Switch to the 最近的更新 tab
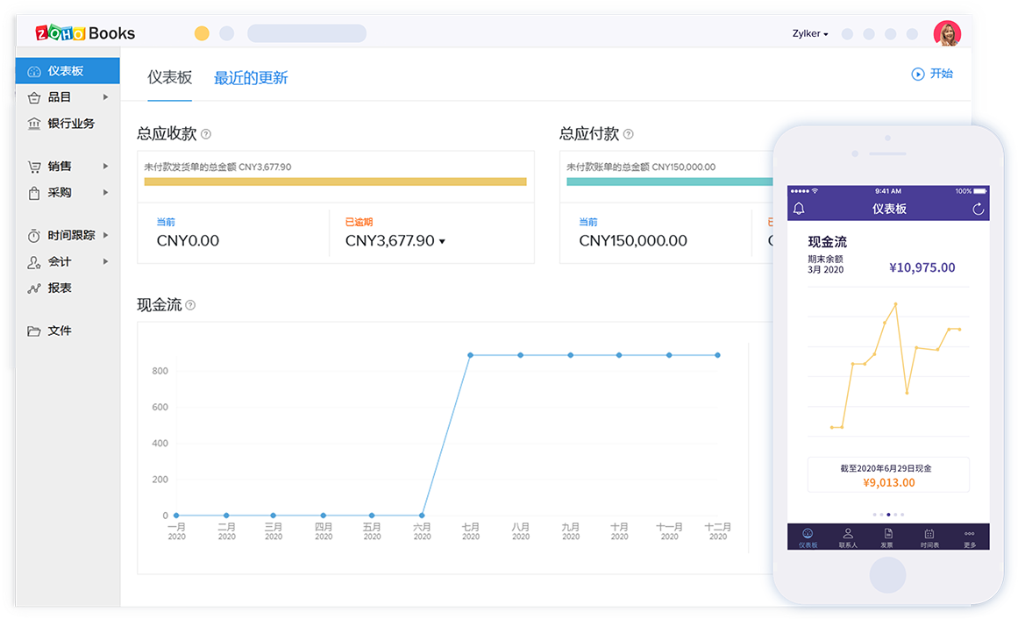This screenshot has width=1018, height=619. 251,78
